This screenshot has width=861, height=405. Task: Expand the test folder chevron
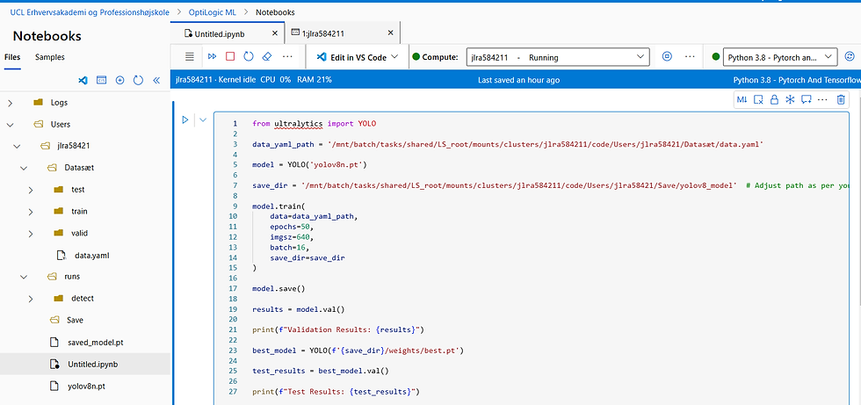coord(31,190)
